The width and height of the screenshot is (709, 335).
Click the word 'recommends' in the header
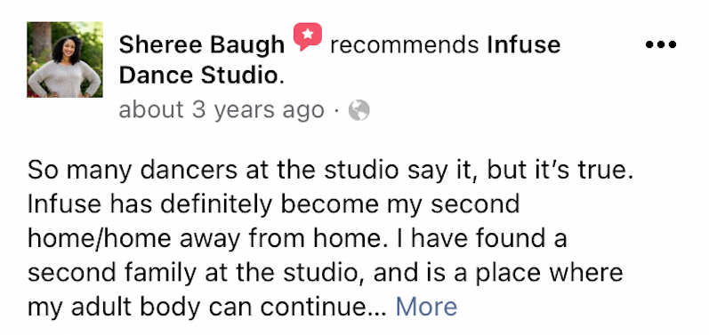pos(404,45)
